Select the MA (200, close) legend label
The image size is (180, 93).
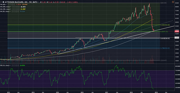pyautogui.click(x=5, y=7)
